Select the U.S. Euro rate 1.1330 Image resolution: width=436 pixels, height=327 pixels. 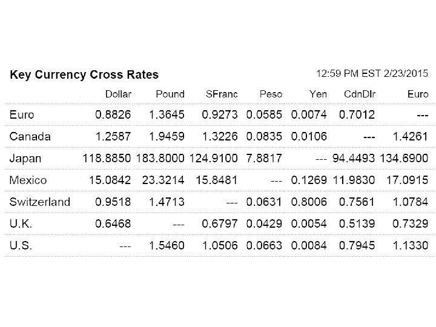coord(411,246)
